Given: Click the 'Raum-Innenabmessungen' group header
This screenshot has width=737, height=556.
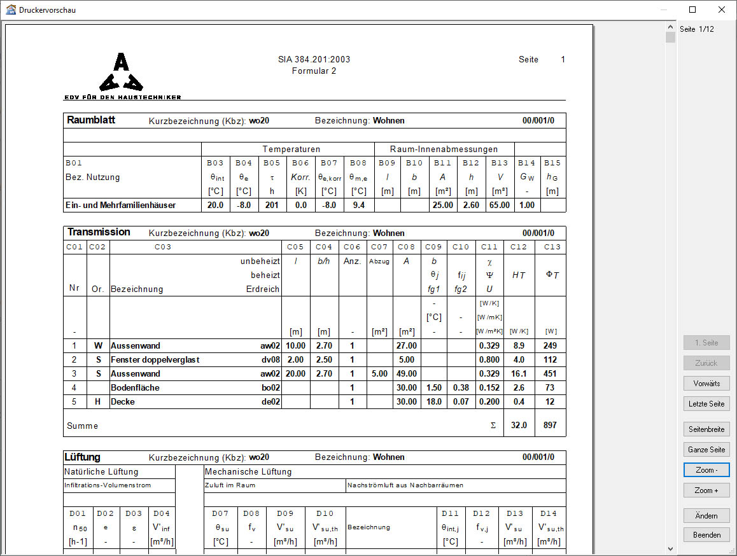Looking at the screenshot, I should [x=444, y=149].
